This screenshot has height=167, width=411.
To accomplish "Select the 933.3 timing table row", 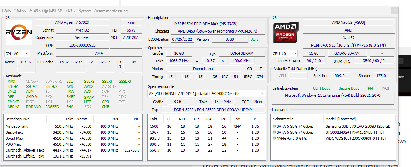I will click(x=206, y=138).
